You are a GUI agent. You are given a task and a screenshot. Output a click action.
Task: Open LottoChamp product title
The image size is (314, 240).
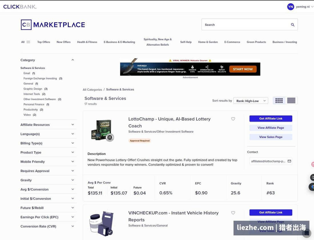(169, 122)
